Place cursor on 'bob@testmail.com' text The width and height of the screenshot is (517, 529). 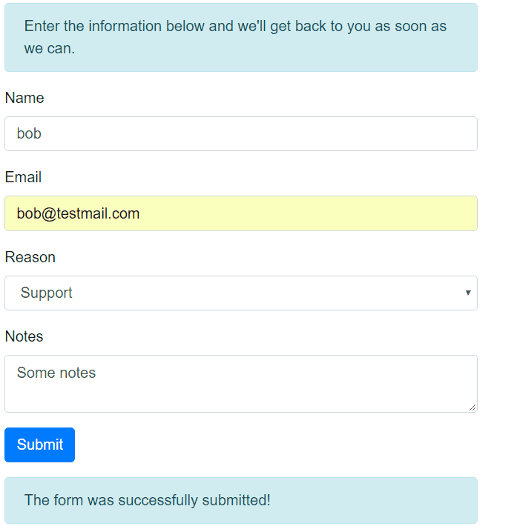pos(78,214)
